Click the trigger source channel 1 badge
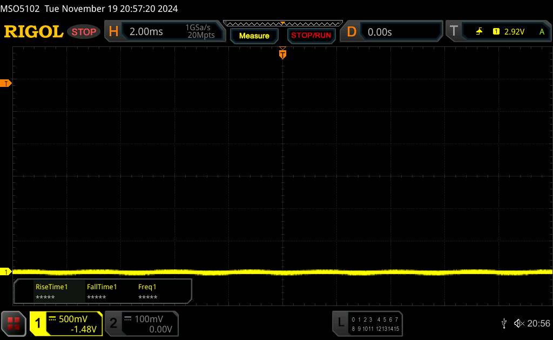This screenshot has height=340, width=553. coord(496,32)
